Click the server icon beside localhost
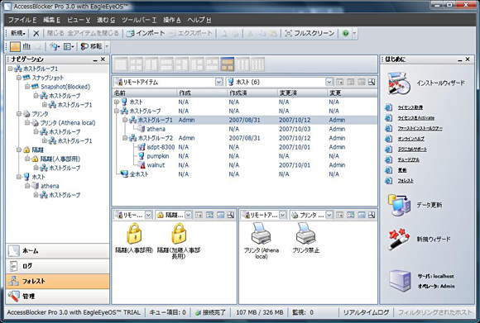 399,281
